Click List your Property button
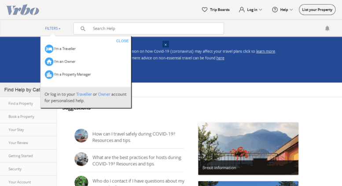Image resolution: width=342 pixels, height=186 pixels. tap(317, 10)
